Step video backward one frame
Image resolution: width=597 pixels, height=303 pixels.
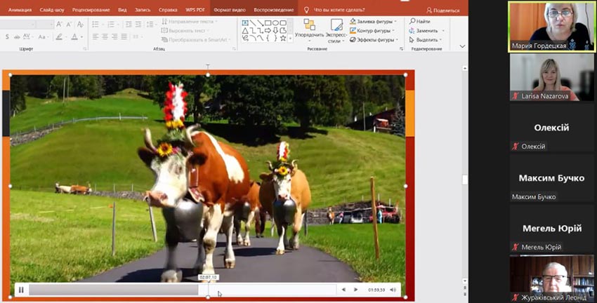point(343,290)
